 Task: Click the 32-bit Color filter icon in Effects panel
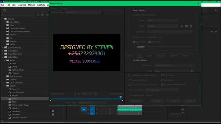(x=42, y=15)
